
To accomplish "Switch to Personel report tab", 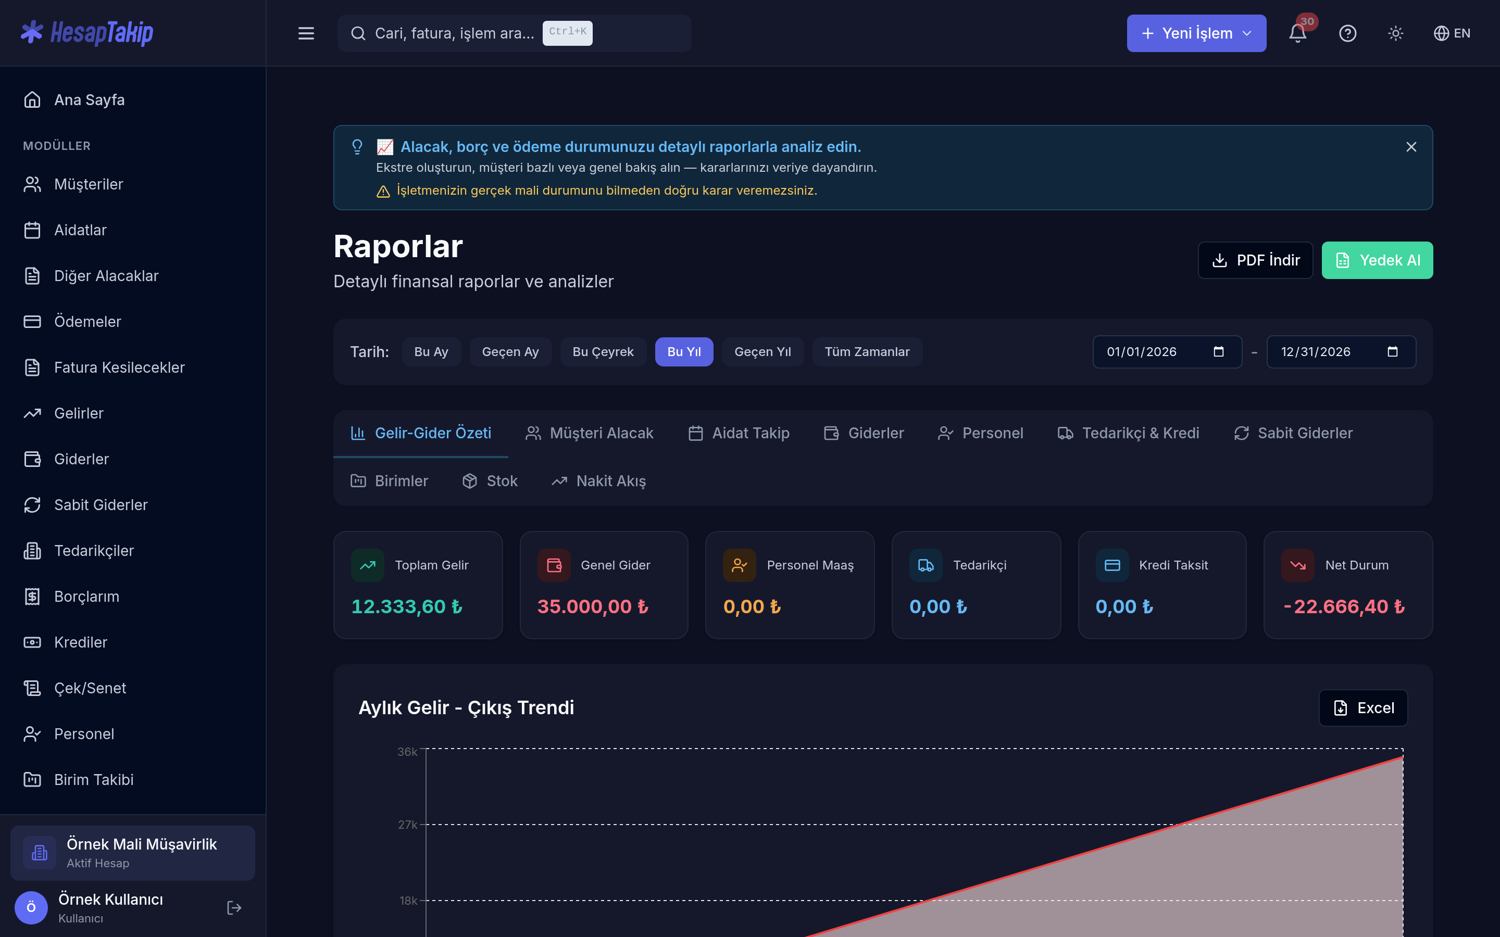I will click(x=981, y=433).
